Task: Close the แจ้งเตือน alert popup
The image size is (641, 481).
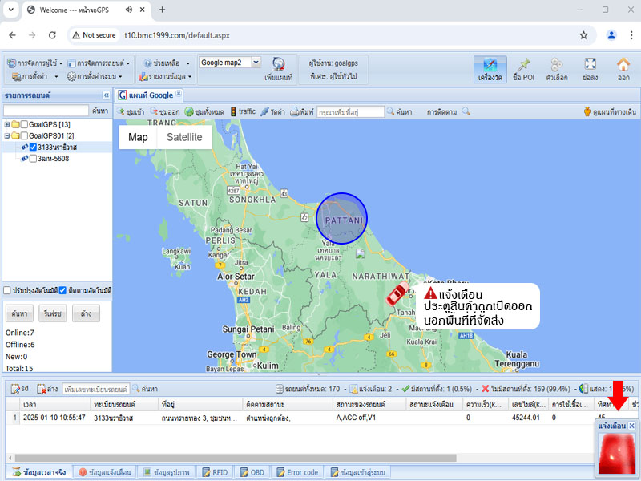Action: click(x=631, y=426)
